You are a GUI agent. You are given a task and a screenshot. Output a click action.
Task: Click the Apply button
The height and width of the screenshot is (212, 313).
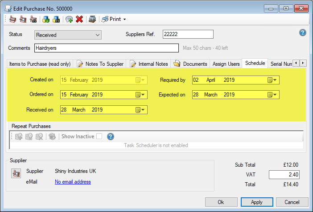click(256, 202)
